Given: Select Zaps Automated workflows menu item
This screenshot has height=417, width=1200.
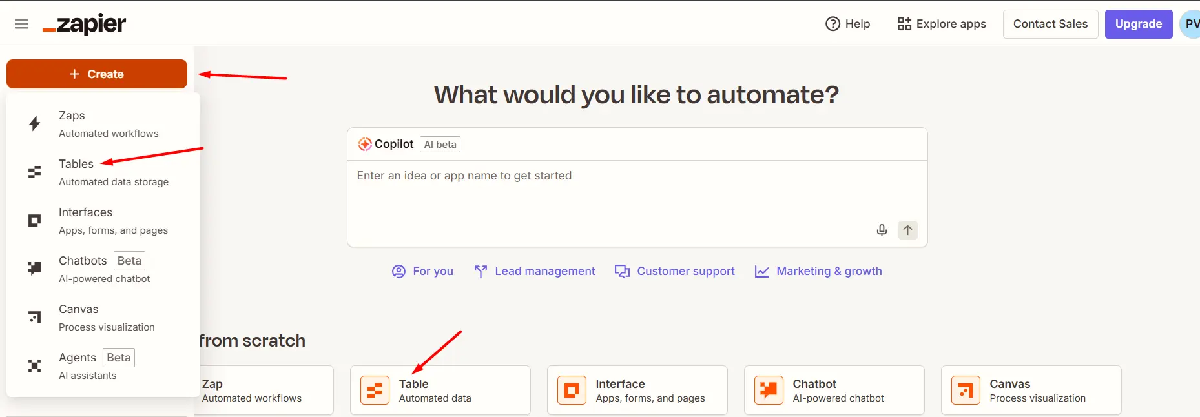Looking at the screenshot, I should 103,124.
